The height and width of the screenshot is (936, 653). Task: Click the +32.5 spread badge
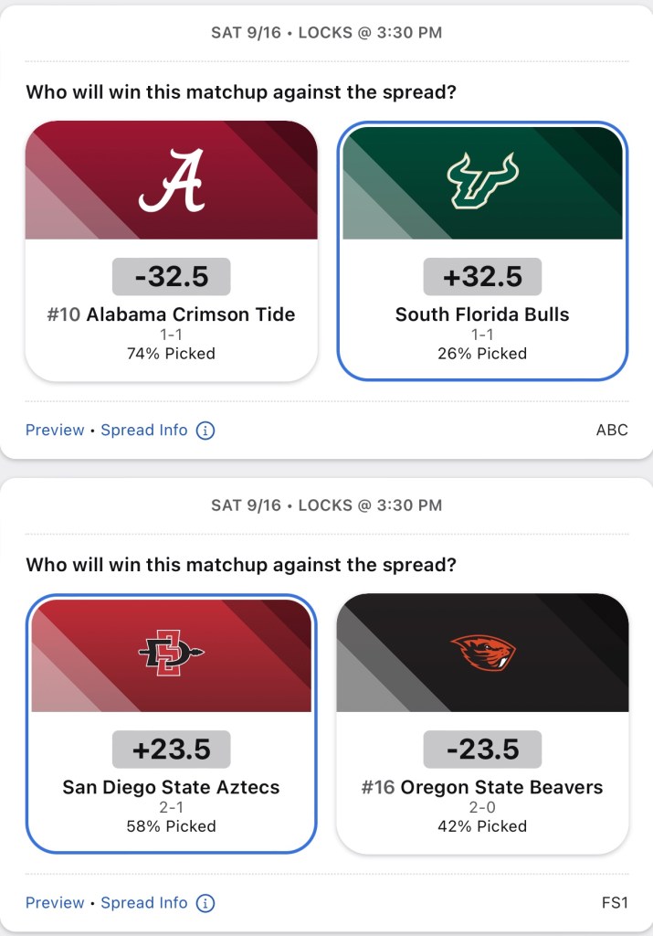tap(482, 277)
